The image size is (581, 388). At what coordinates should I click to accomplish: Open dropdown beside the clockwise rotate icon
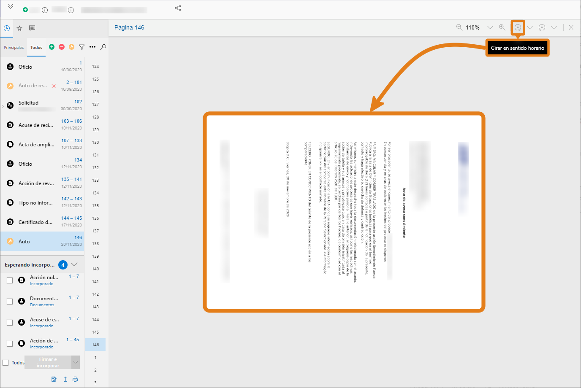tap(530, 27)
